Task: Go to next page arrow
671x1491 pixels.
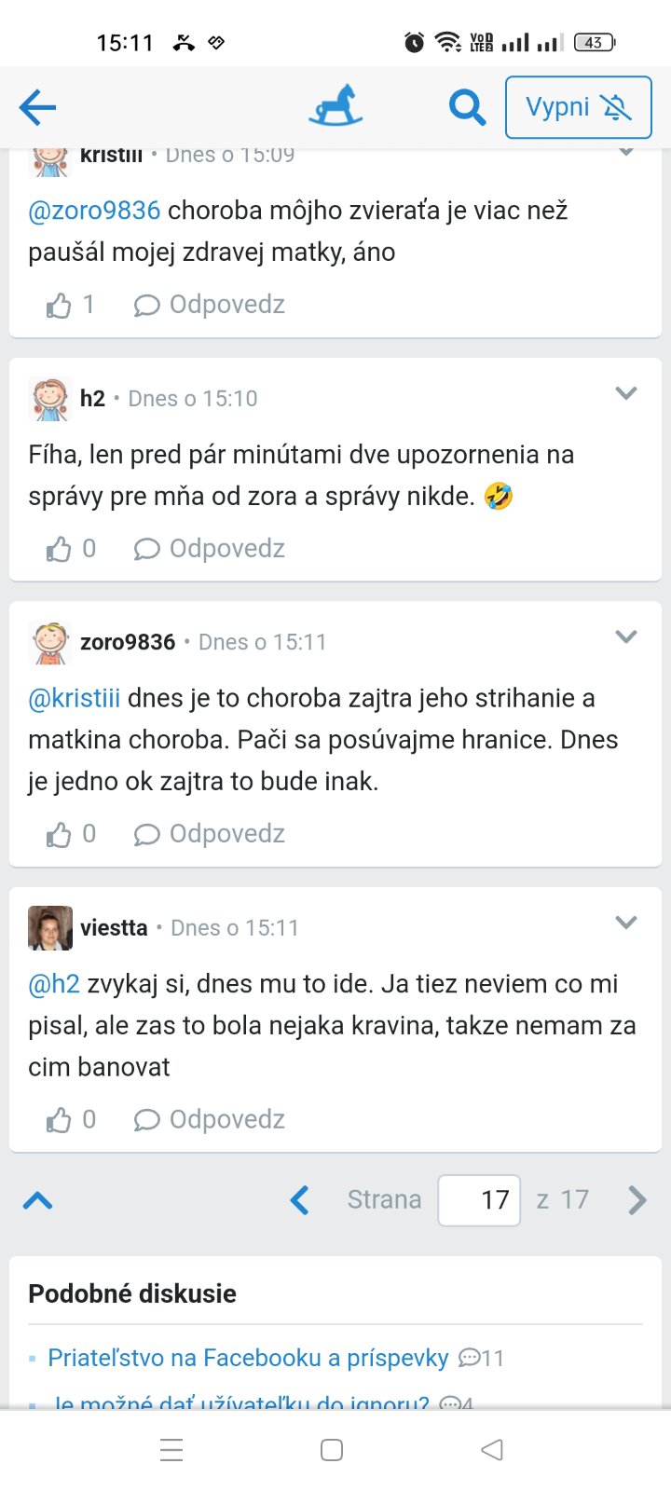Action: click(x=637, y=1199)
